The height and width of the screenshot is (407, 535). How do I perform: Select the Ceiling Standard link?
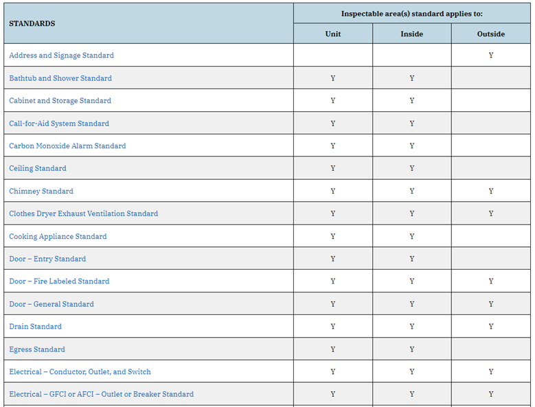click(38, 169)
